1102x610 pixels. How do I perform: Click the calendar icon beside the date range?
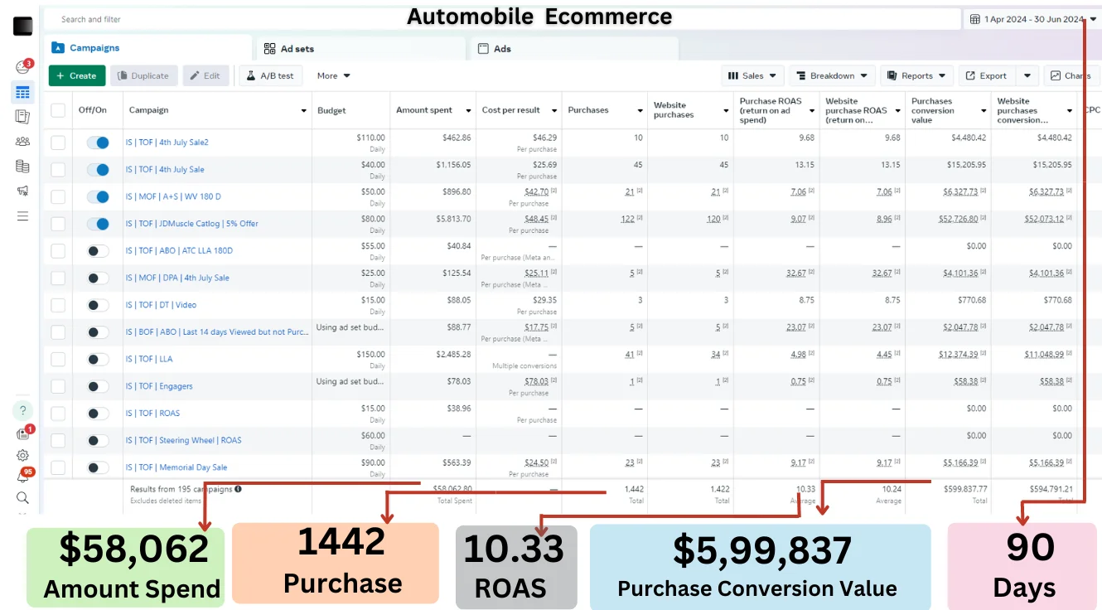tap(974, 19)
